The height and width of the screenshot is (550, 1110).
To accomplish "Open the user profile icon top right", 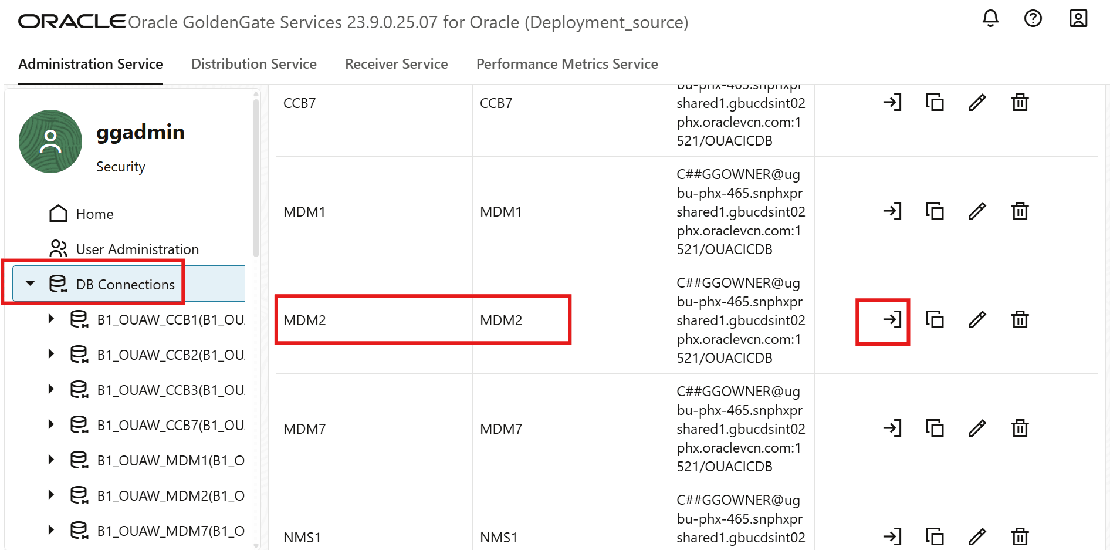I will (1078, 19).
